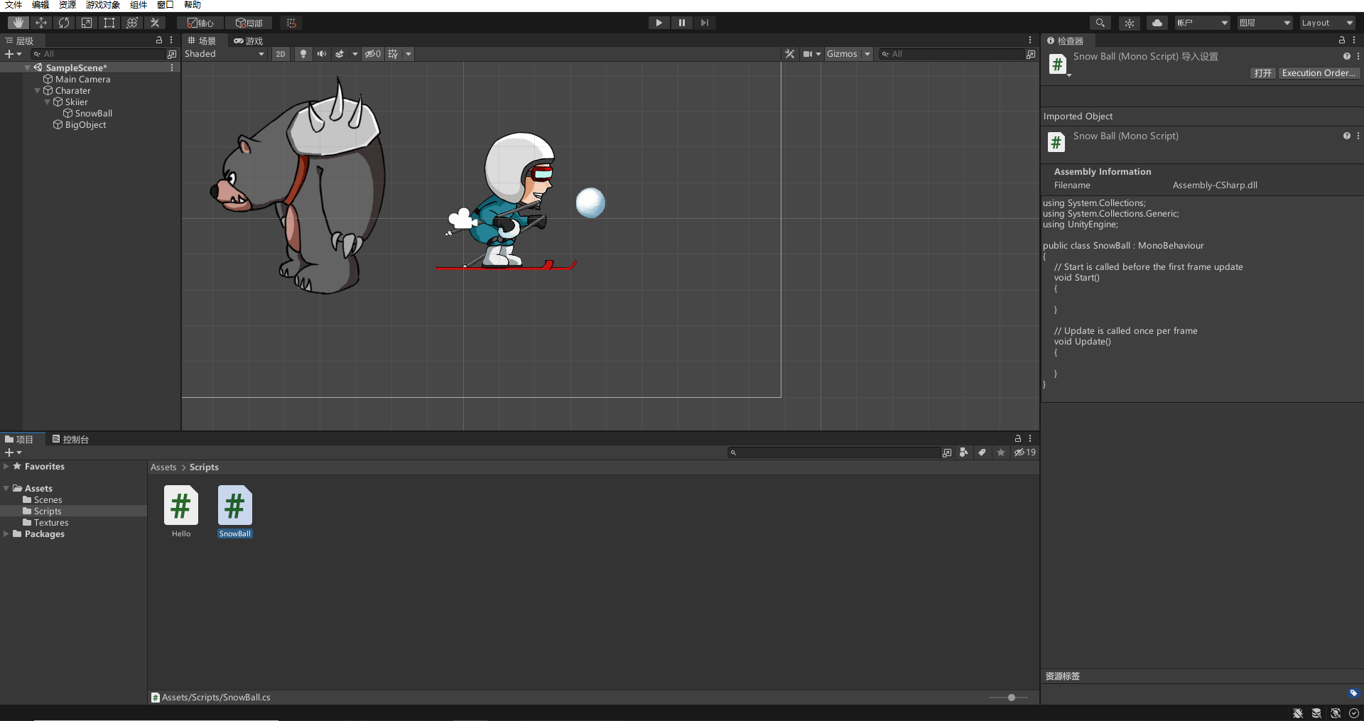Open the custom editor tools button

point(155,23)
